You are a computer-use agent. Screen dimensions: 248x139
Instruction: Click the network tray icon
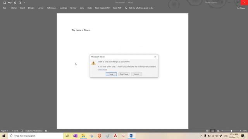coord(213,136)
